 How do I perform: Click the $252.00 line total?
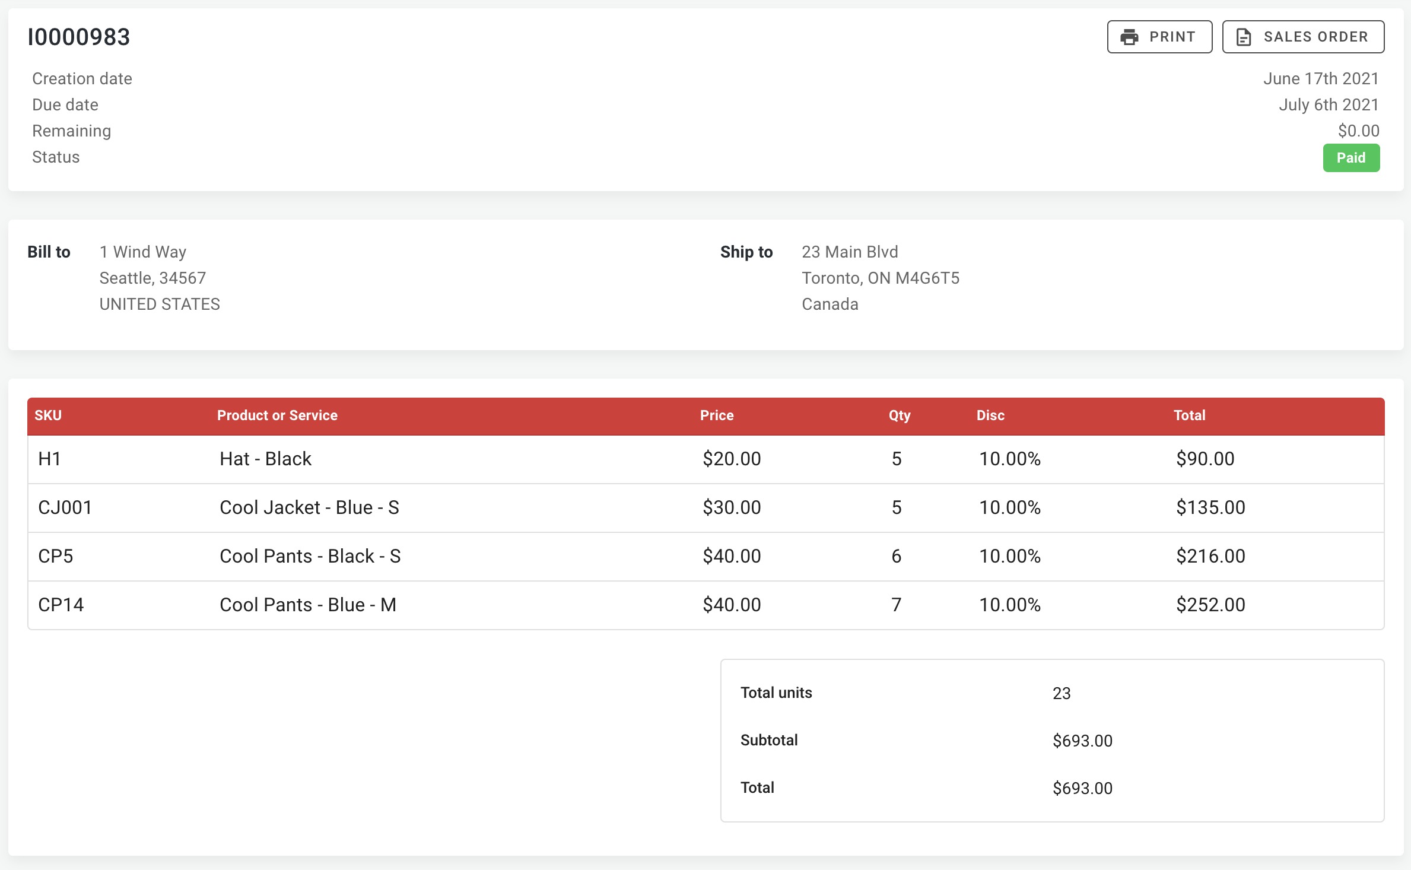click(x=1210, y=605)
